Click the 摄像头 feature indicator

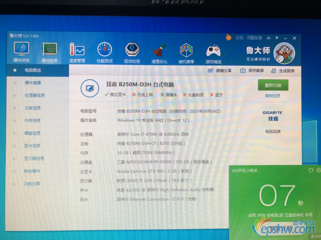(x=169, y=95)
